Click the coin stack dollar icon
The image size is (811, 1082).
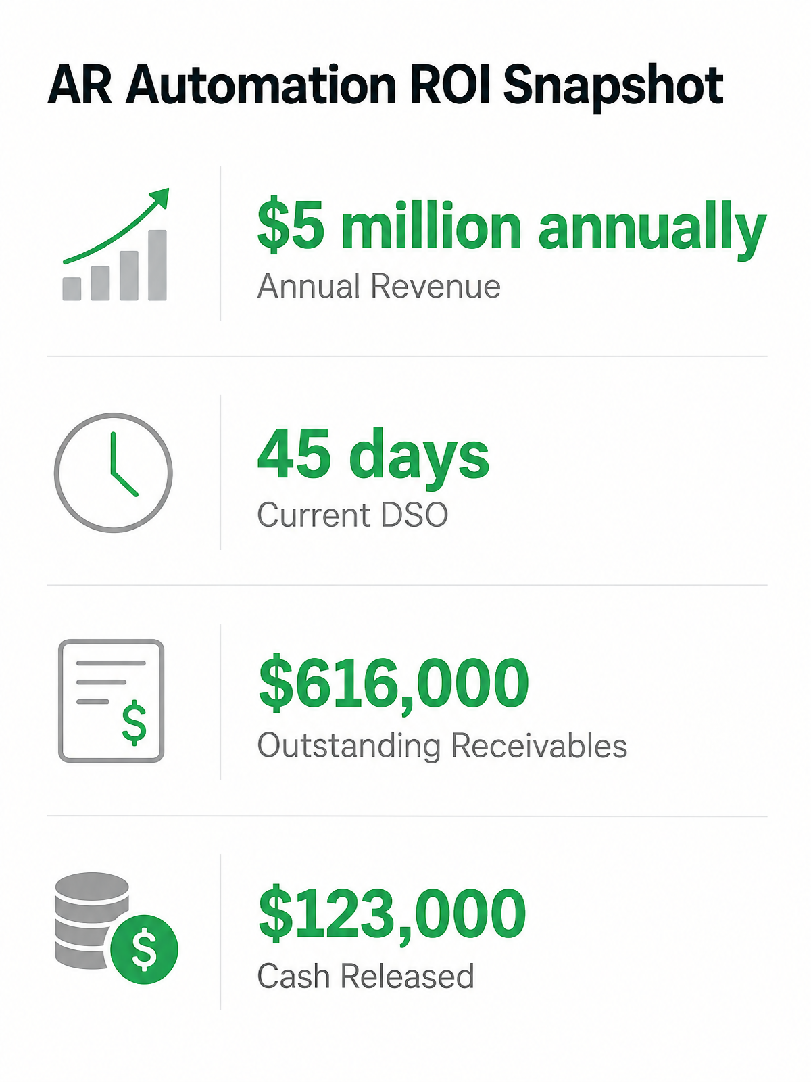coord(116,928)
